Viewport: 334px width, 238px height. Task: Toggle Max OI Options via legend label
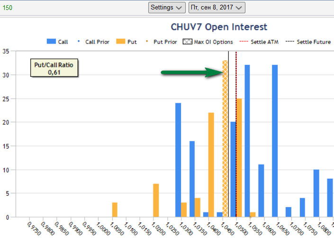(x=214, y=42)
